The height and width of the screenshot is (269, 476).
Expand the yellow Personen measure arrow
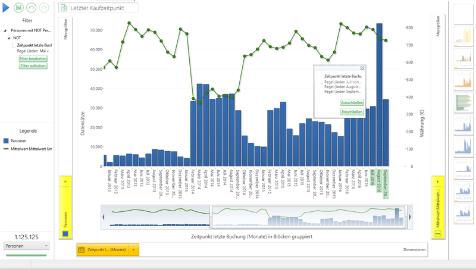pyautogui.click(x=65, y=180)
